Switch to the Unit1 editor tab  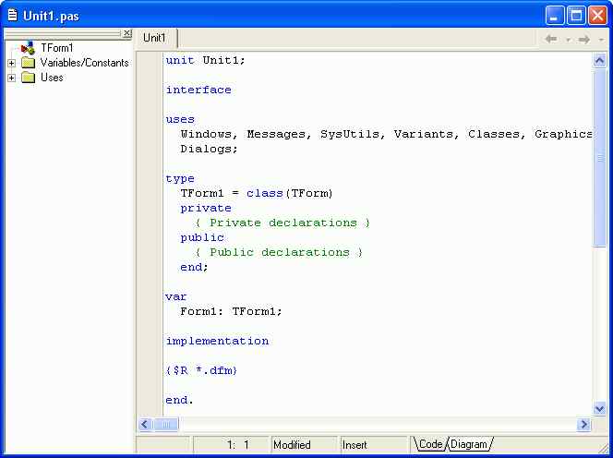(x=155, y=38)
